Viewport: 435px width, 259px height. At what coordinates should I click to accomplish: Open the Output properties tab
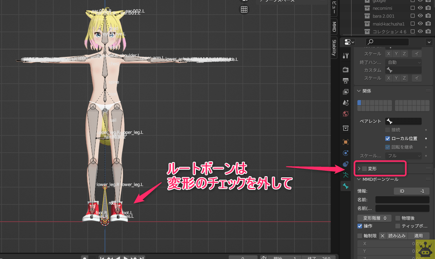(x=346, y=80)
